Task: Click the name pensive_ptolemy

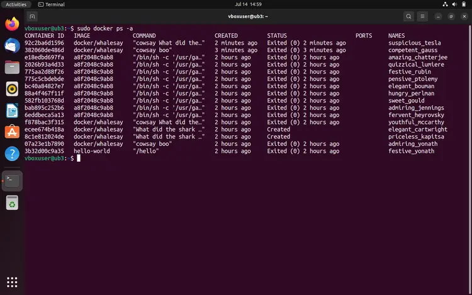Action: coord(413,79)
